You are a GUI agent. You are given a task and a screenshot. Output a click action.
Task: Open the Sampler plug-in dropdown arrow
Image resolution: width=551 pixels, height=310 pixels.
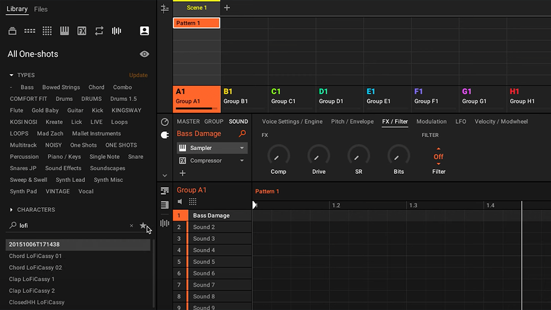(x=242, y=148)
